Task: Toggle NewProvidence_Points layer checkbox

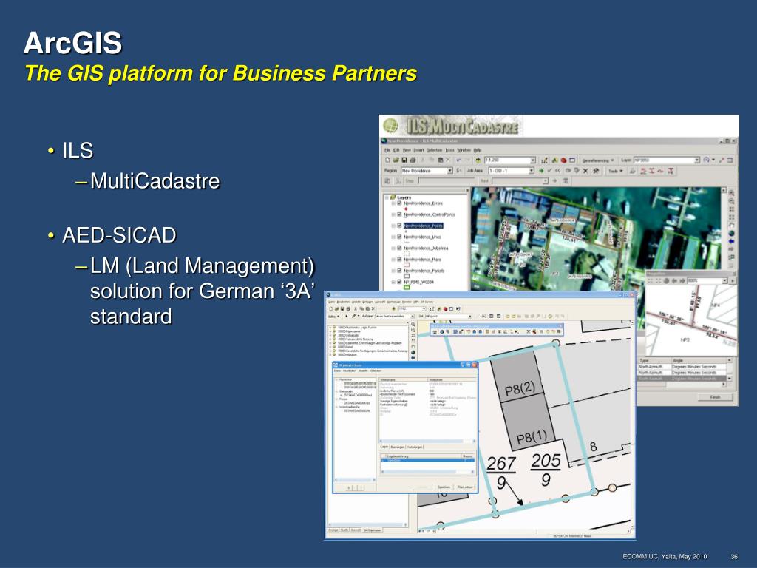Action: tap(399, 226)
